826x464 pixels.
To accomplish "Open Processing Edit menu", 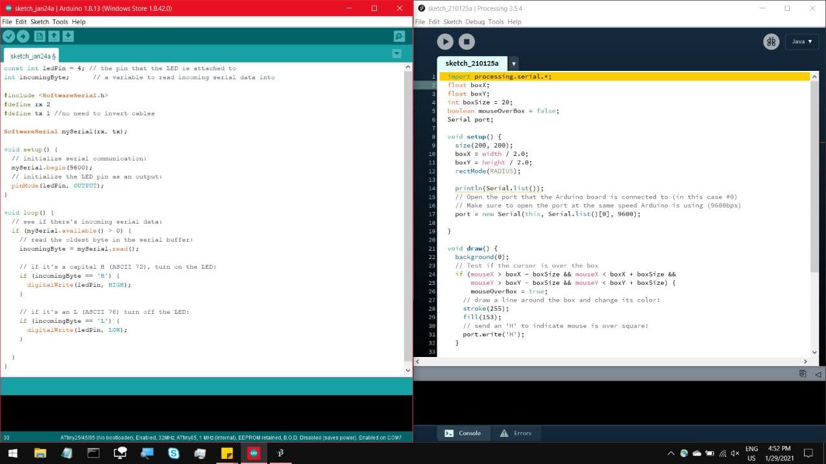I will pos(434,22).
